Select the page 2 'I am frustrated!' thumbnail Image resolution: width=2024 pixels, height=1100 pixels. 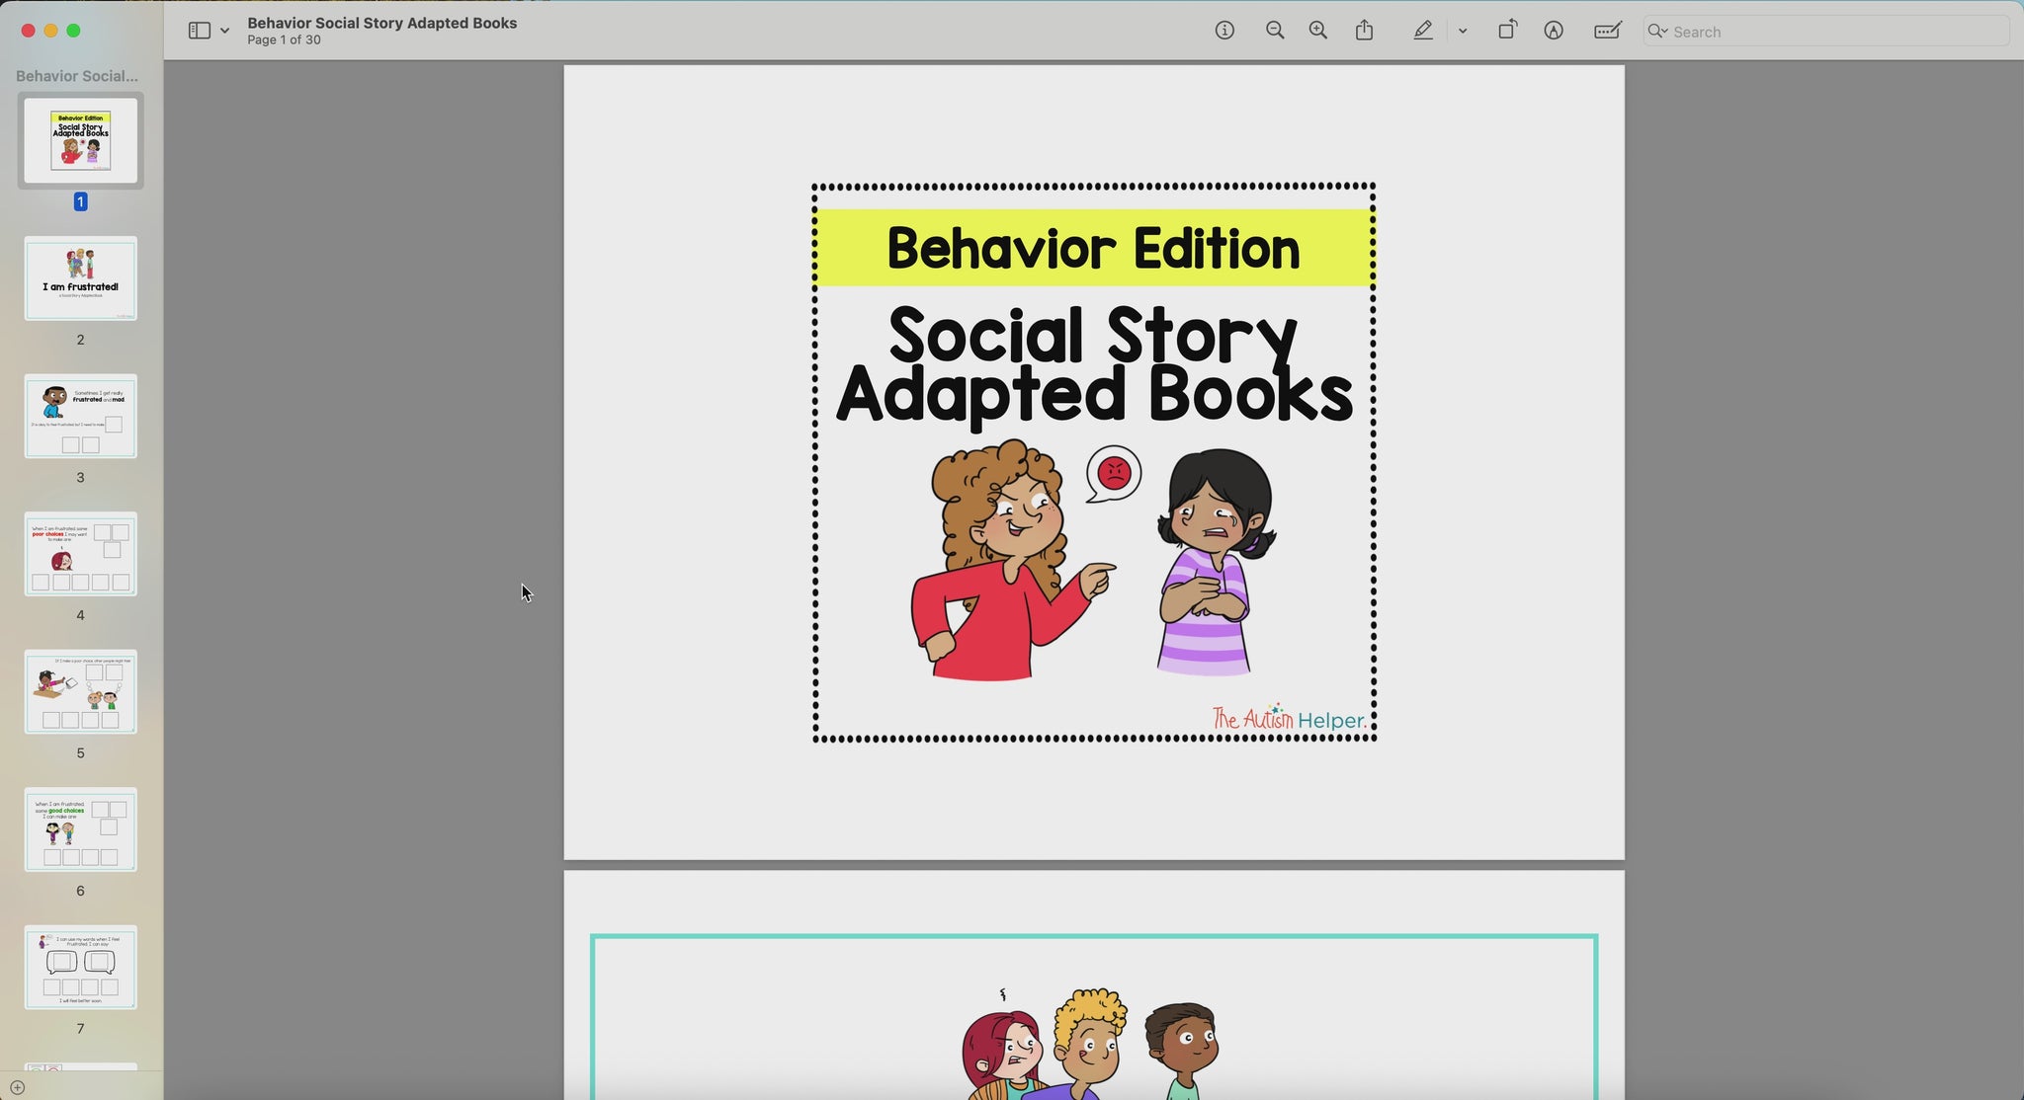(81, 278)
